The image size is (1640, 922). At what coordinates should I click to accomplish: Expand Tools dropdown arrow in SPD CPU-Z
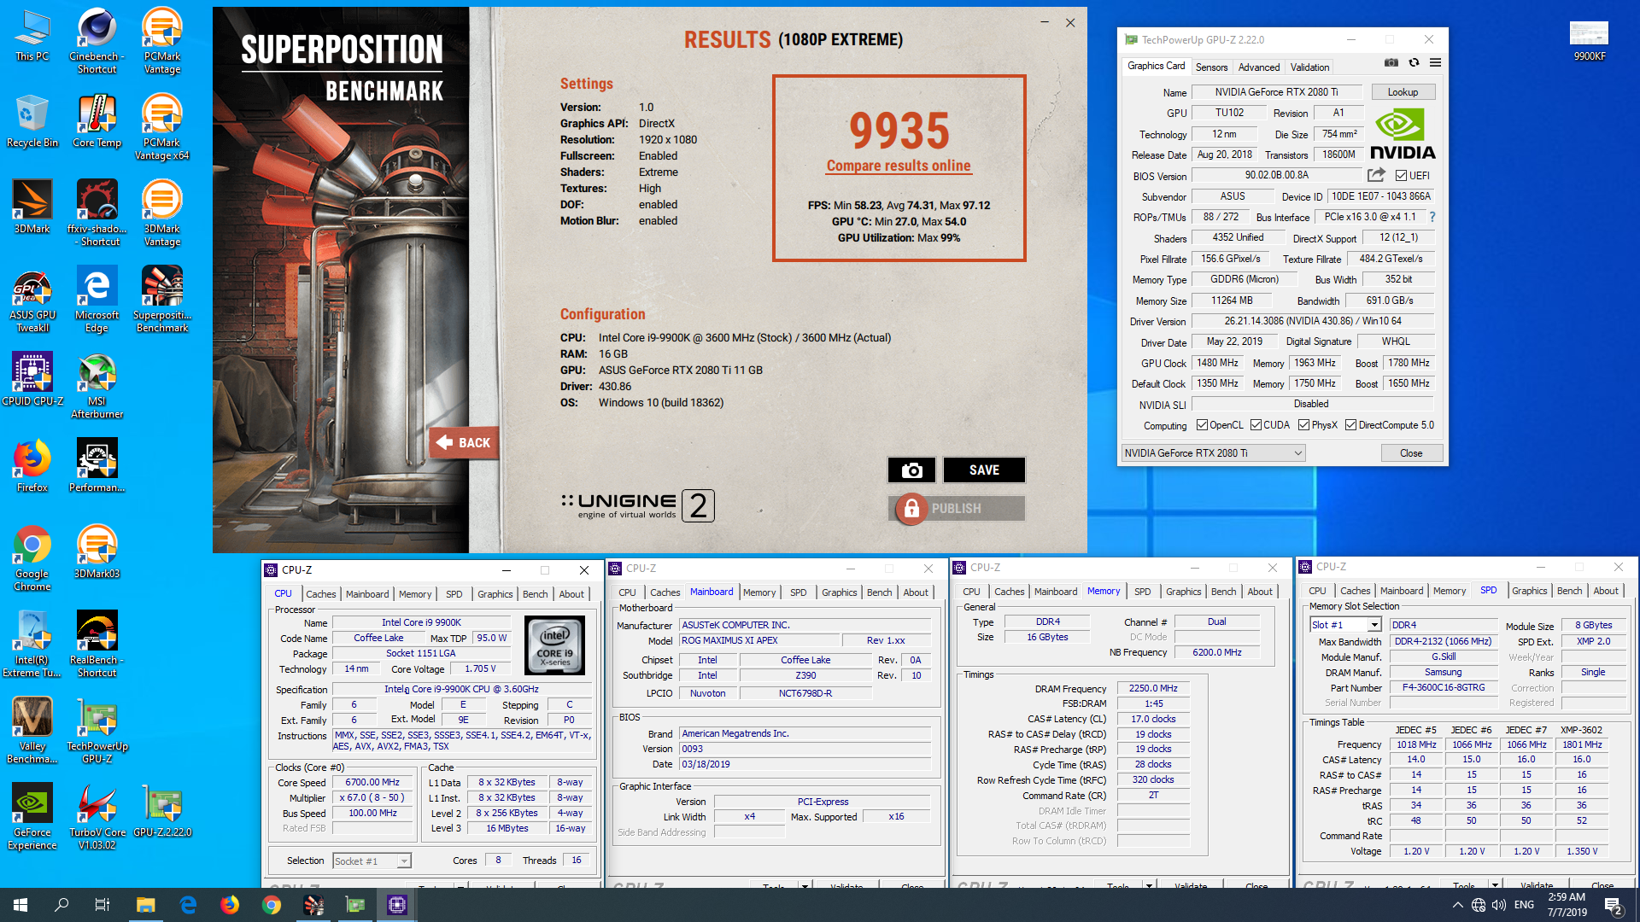(x=1495, y=885)
